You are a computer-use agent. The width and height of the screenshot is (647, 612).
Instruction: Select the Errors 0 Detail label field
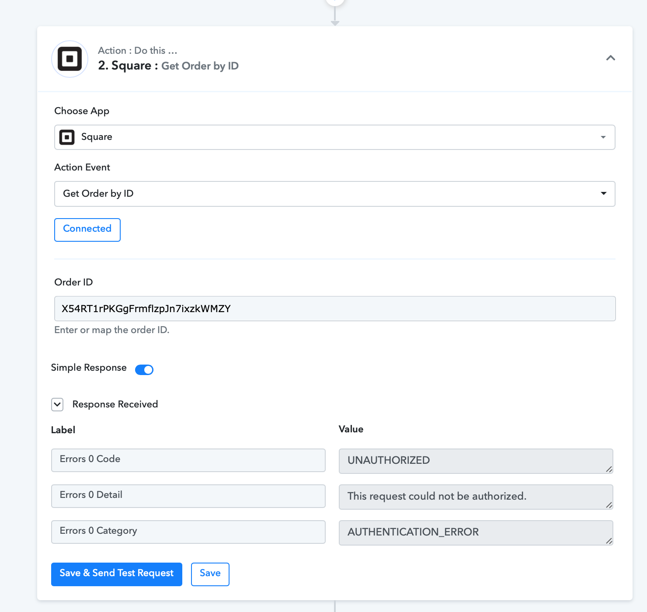tap(188, 496)
